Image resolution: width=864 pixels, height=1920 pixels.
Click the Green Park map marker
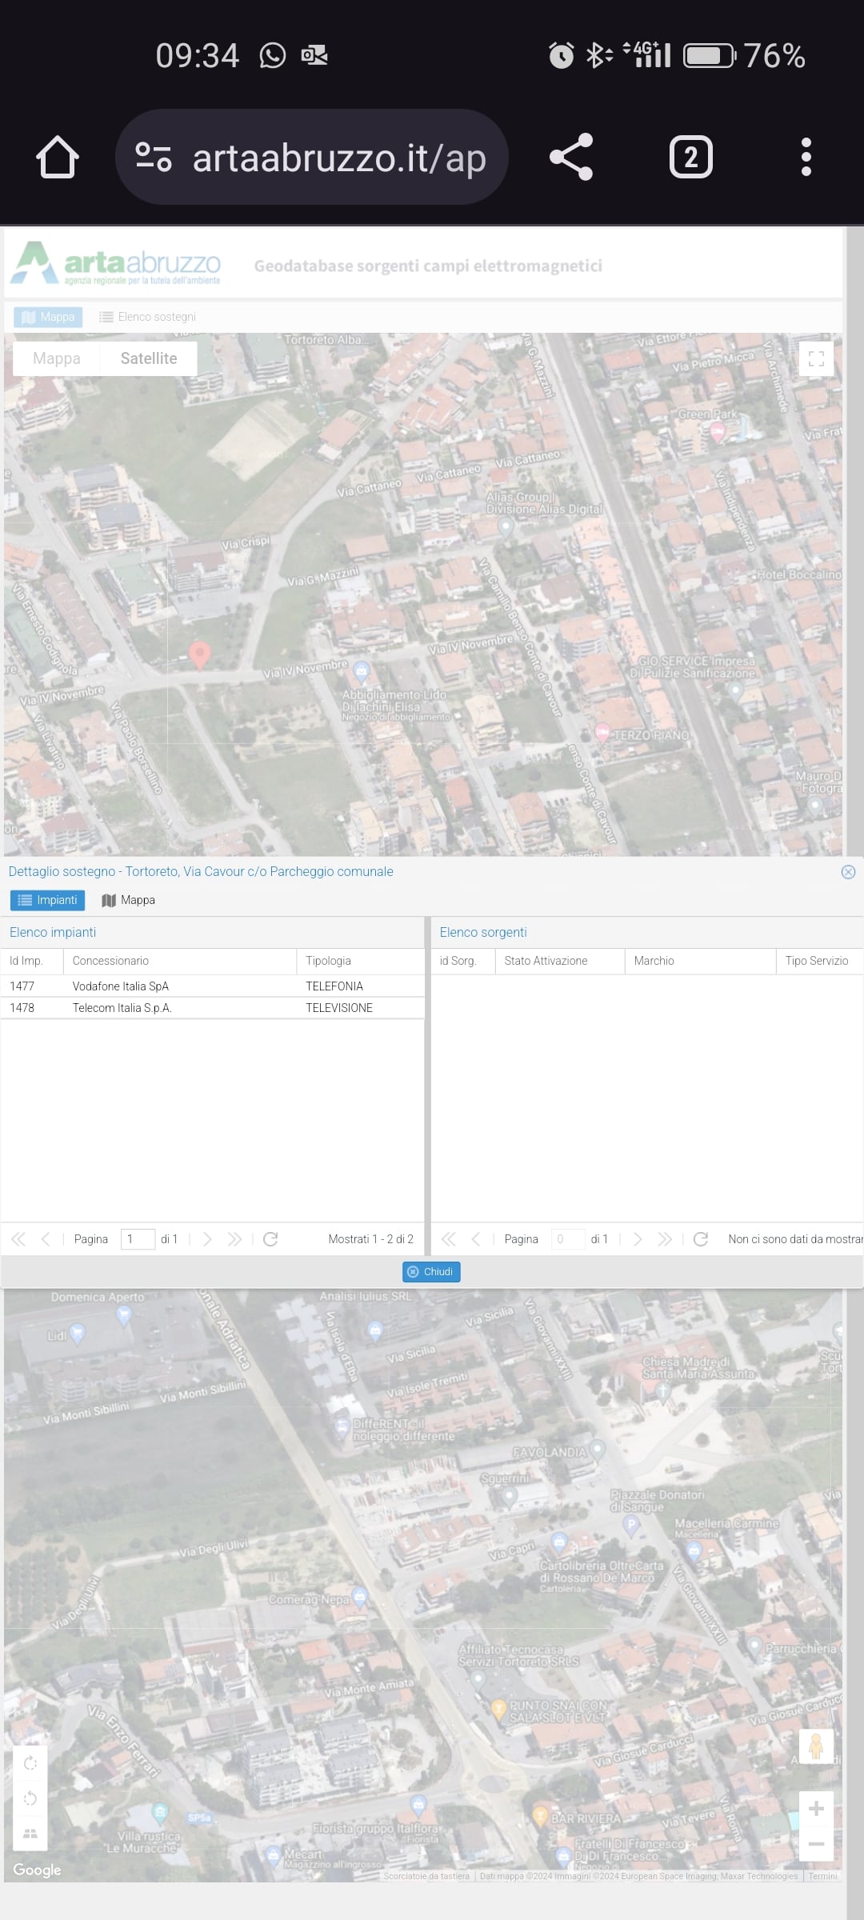click(718, 431)
